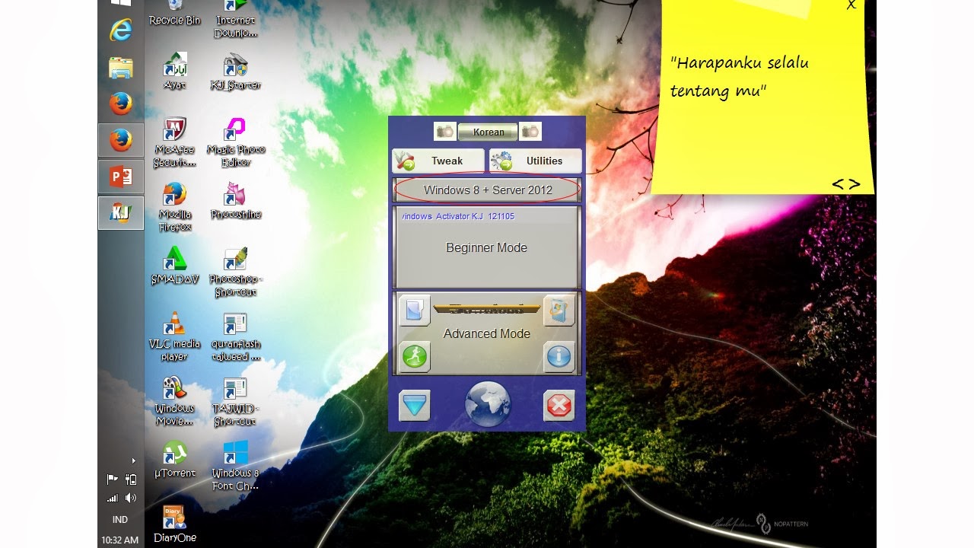Select the Mozilla Firefox desktop shortcut
974x548 pixels.
tap(175, 207)
